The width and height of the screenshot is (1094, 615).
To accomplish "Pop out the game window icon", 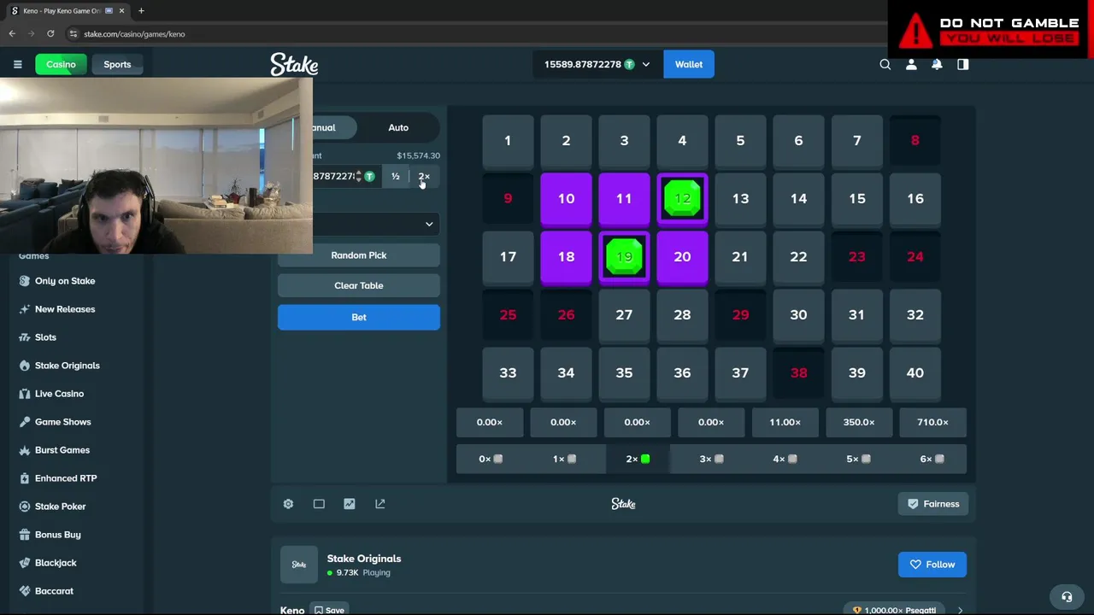I will pyautogui.click(x=380, y=504).
